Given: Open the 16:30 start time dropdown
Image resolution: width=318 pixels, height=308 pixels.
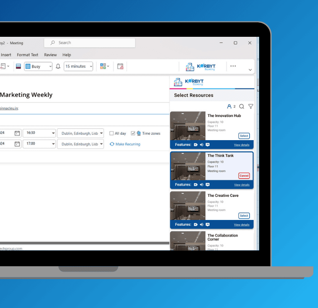Looking at the screenshot, I should pyautogui.click(x=39, y=133).
